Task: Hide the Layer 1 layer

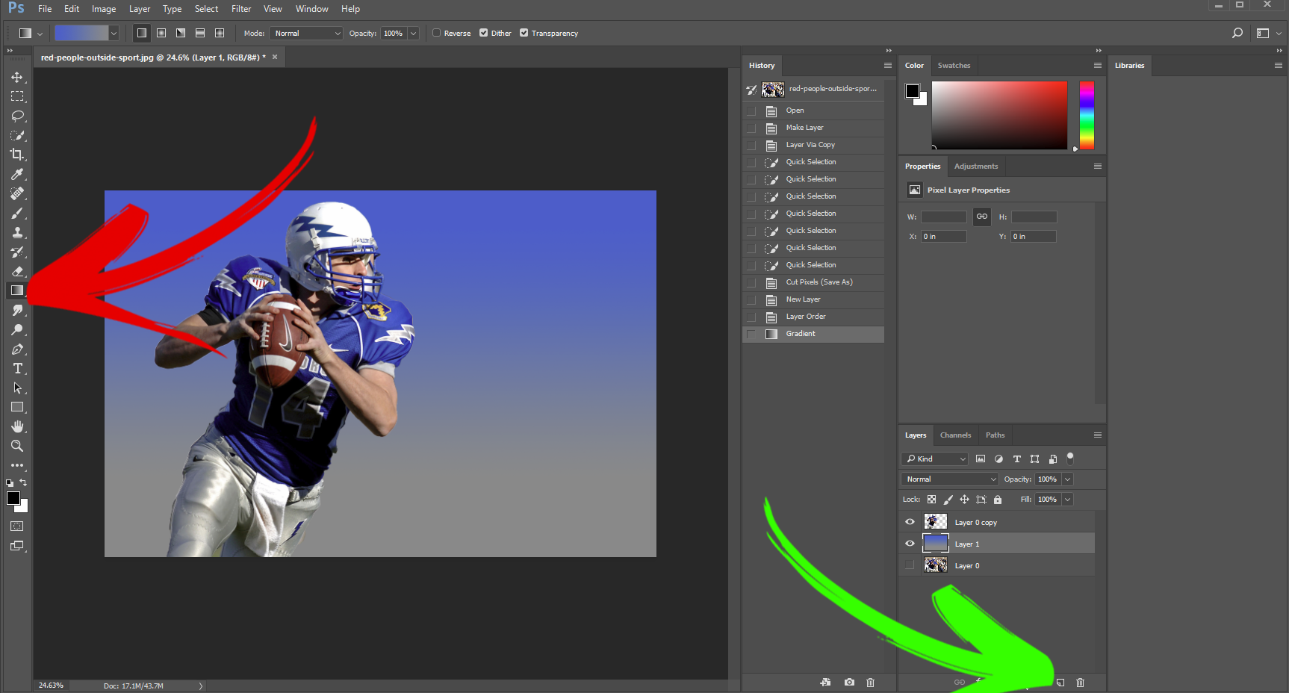Action: tap(910, 544)
